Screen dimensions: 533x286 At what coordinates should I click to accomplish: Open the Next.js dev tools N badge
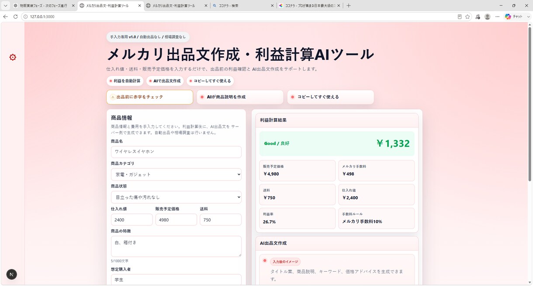tap(12, 274)
